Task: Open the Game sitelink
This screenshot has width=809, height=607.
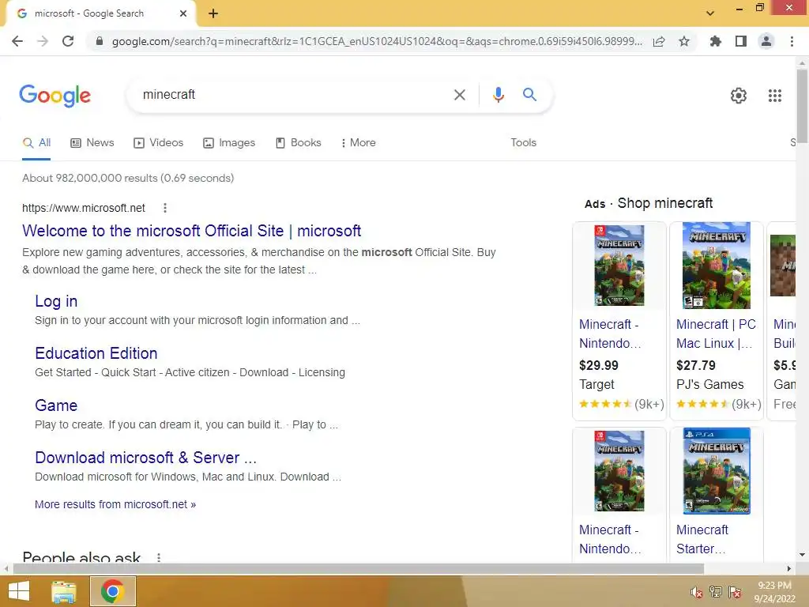Action: 56,405
